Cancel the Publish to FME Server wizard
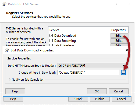The image size is (135, 105). click(x=122, y=99)
